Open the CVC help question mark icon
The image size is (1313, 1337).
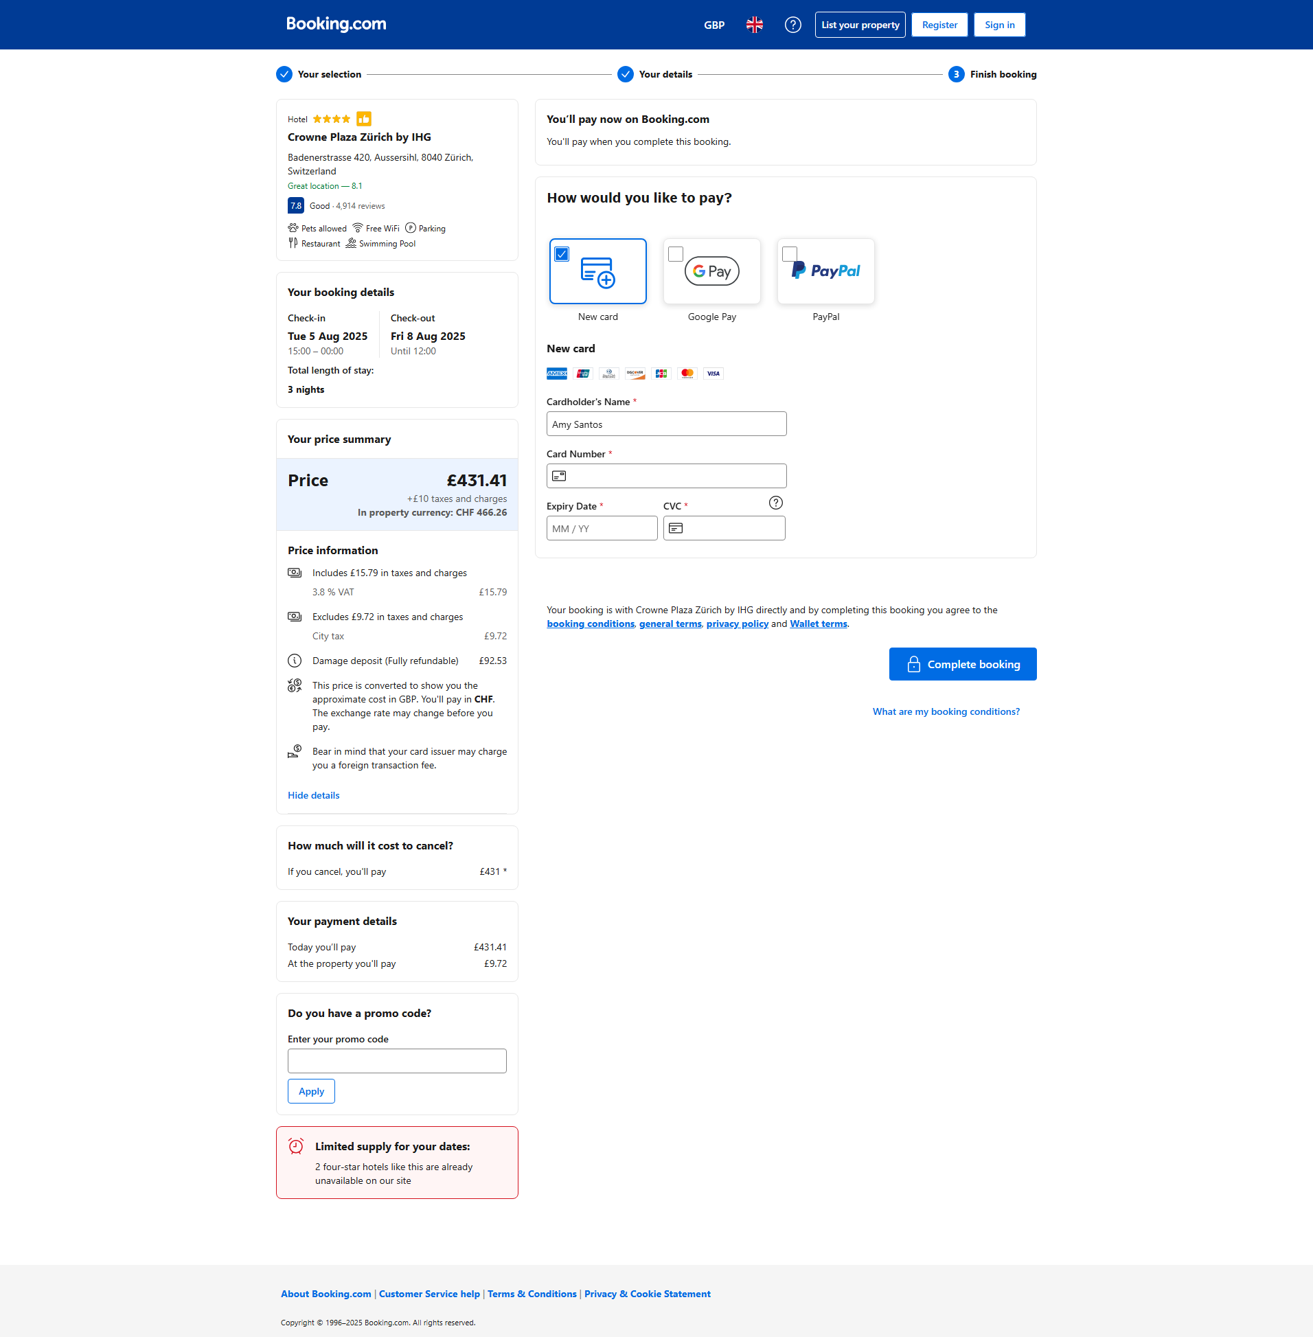pyautogui.click(x=776, y=503)
